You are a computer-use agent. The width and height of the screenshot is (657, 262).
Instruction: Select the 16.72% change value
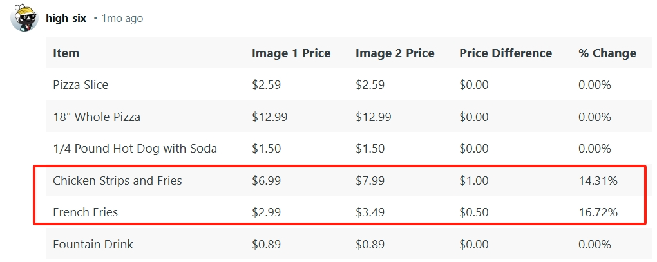(x=598, y=212)
